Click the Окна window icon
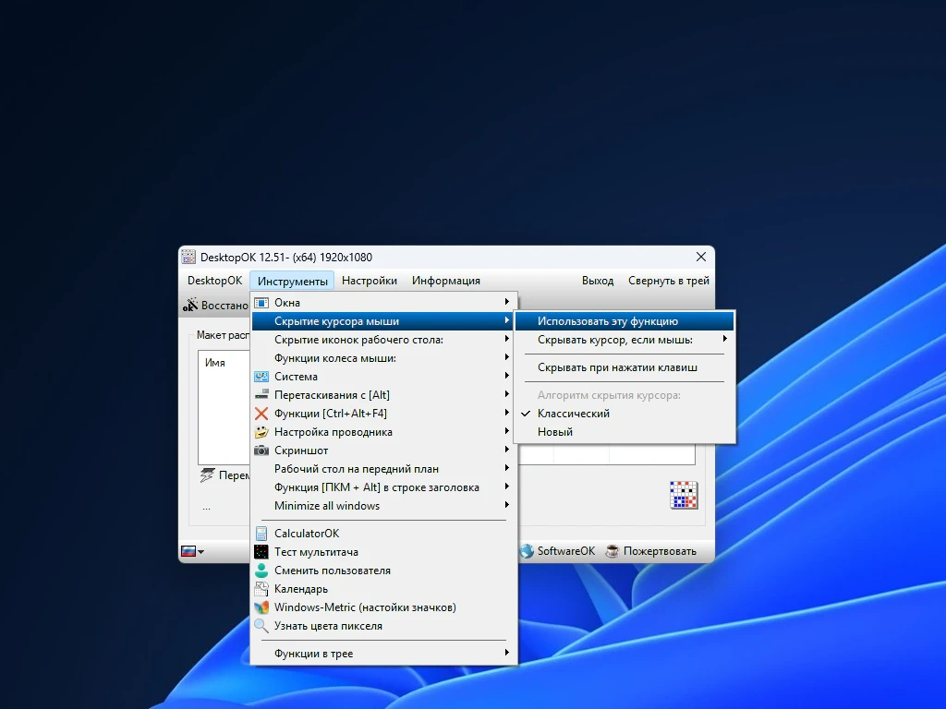The height and width of the screenshot is (709, 946). tap(261, 303)
